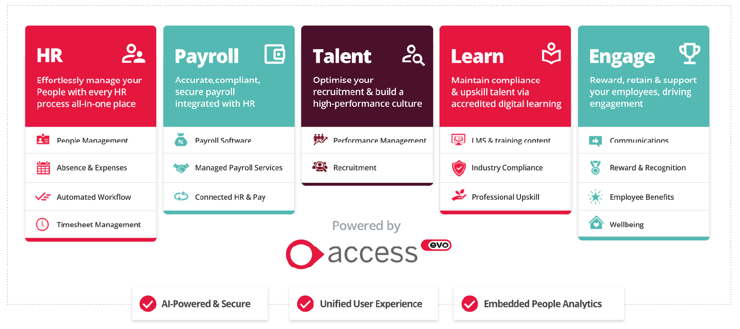Screen dimensions: 740x329
Task: Click the Engage trophy icon
Action: (x=689, y=54)
